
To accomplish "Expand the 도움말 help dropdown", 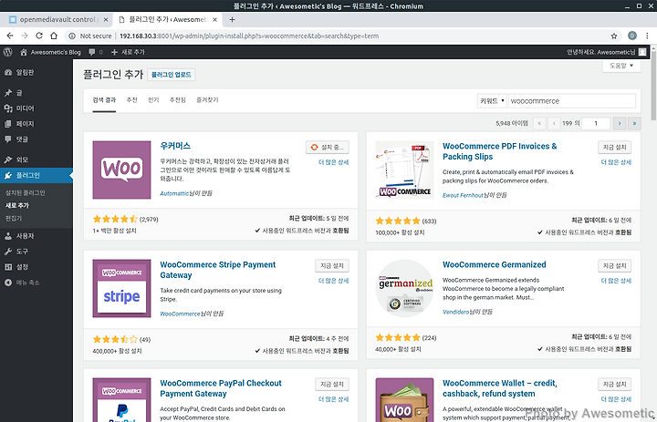I will click(x=621, y=66).
